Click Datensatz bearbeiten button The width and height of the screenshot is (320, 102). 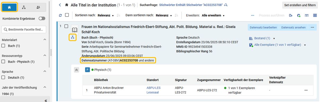pos(263,27)
